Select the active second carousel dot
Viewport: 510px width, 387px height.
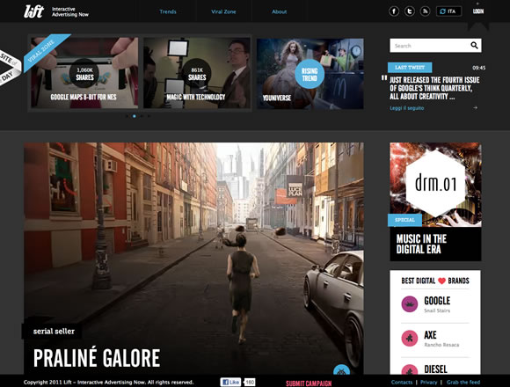[135, 116]
